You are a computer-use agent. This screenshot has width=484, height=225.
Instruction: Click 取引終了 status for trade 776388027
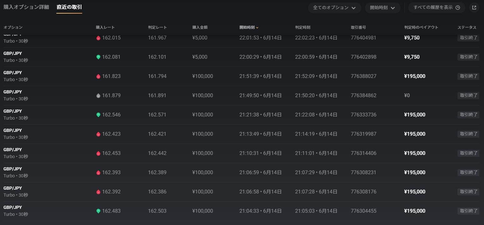click(468, 76)
